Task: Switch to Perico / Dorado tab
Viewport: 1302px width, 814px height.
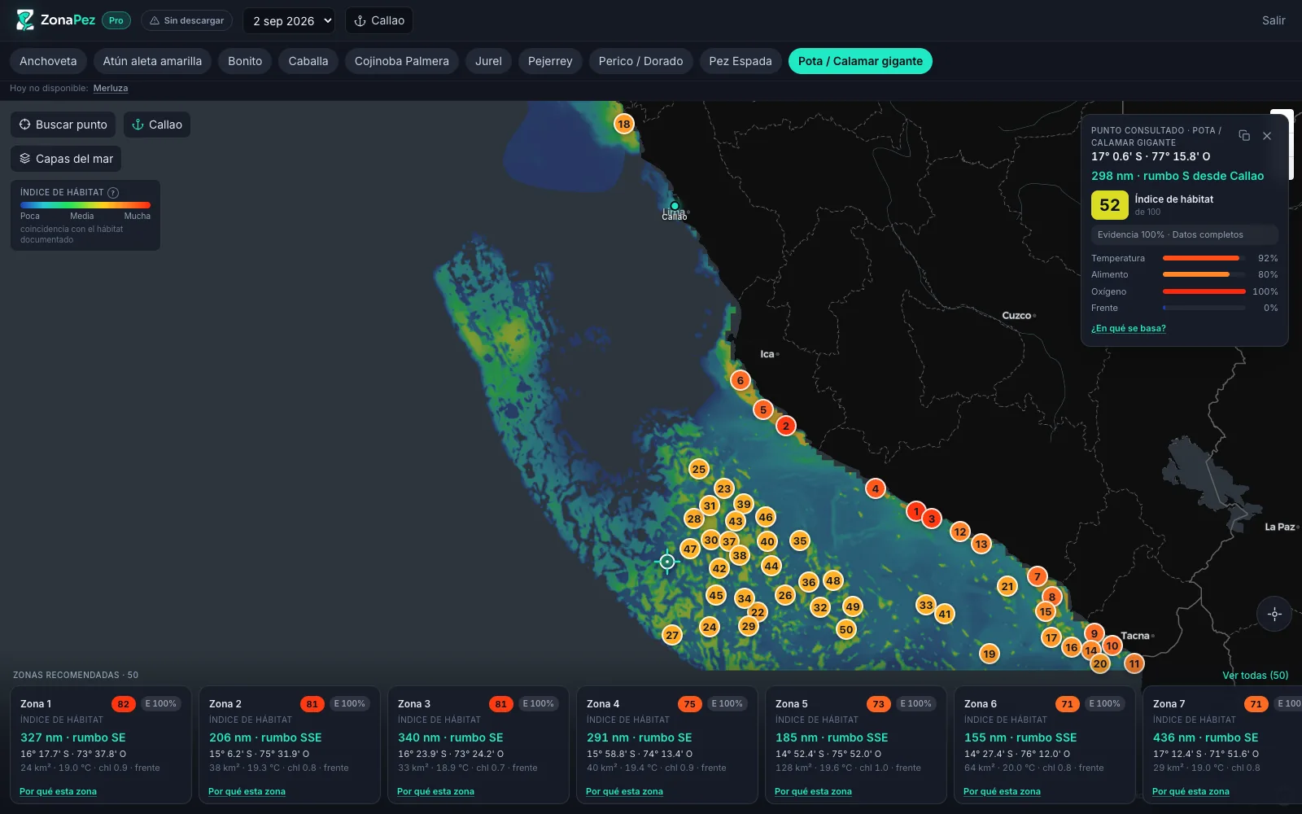Action: pyautogui.click(x=640, y=61)
